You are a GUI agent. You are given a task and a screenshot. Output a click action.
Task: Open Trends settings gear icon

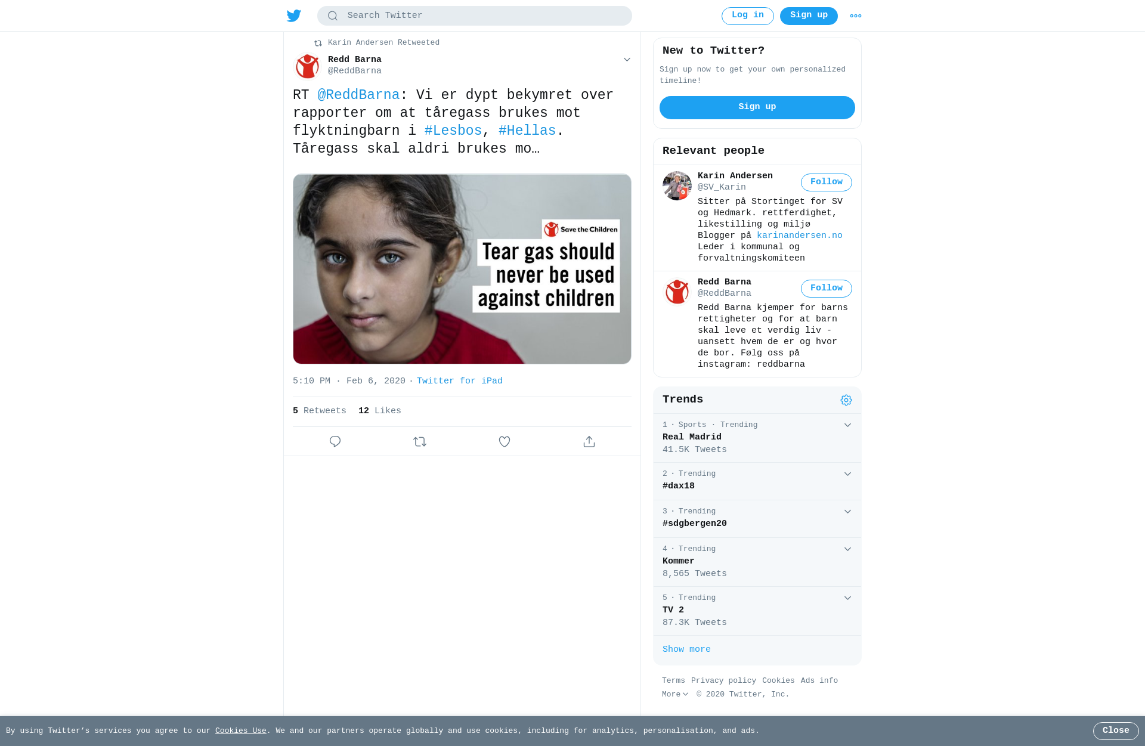[x=846, y=400]
